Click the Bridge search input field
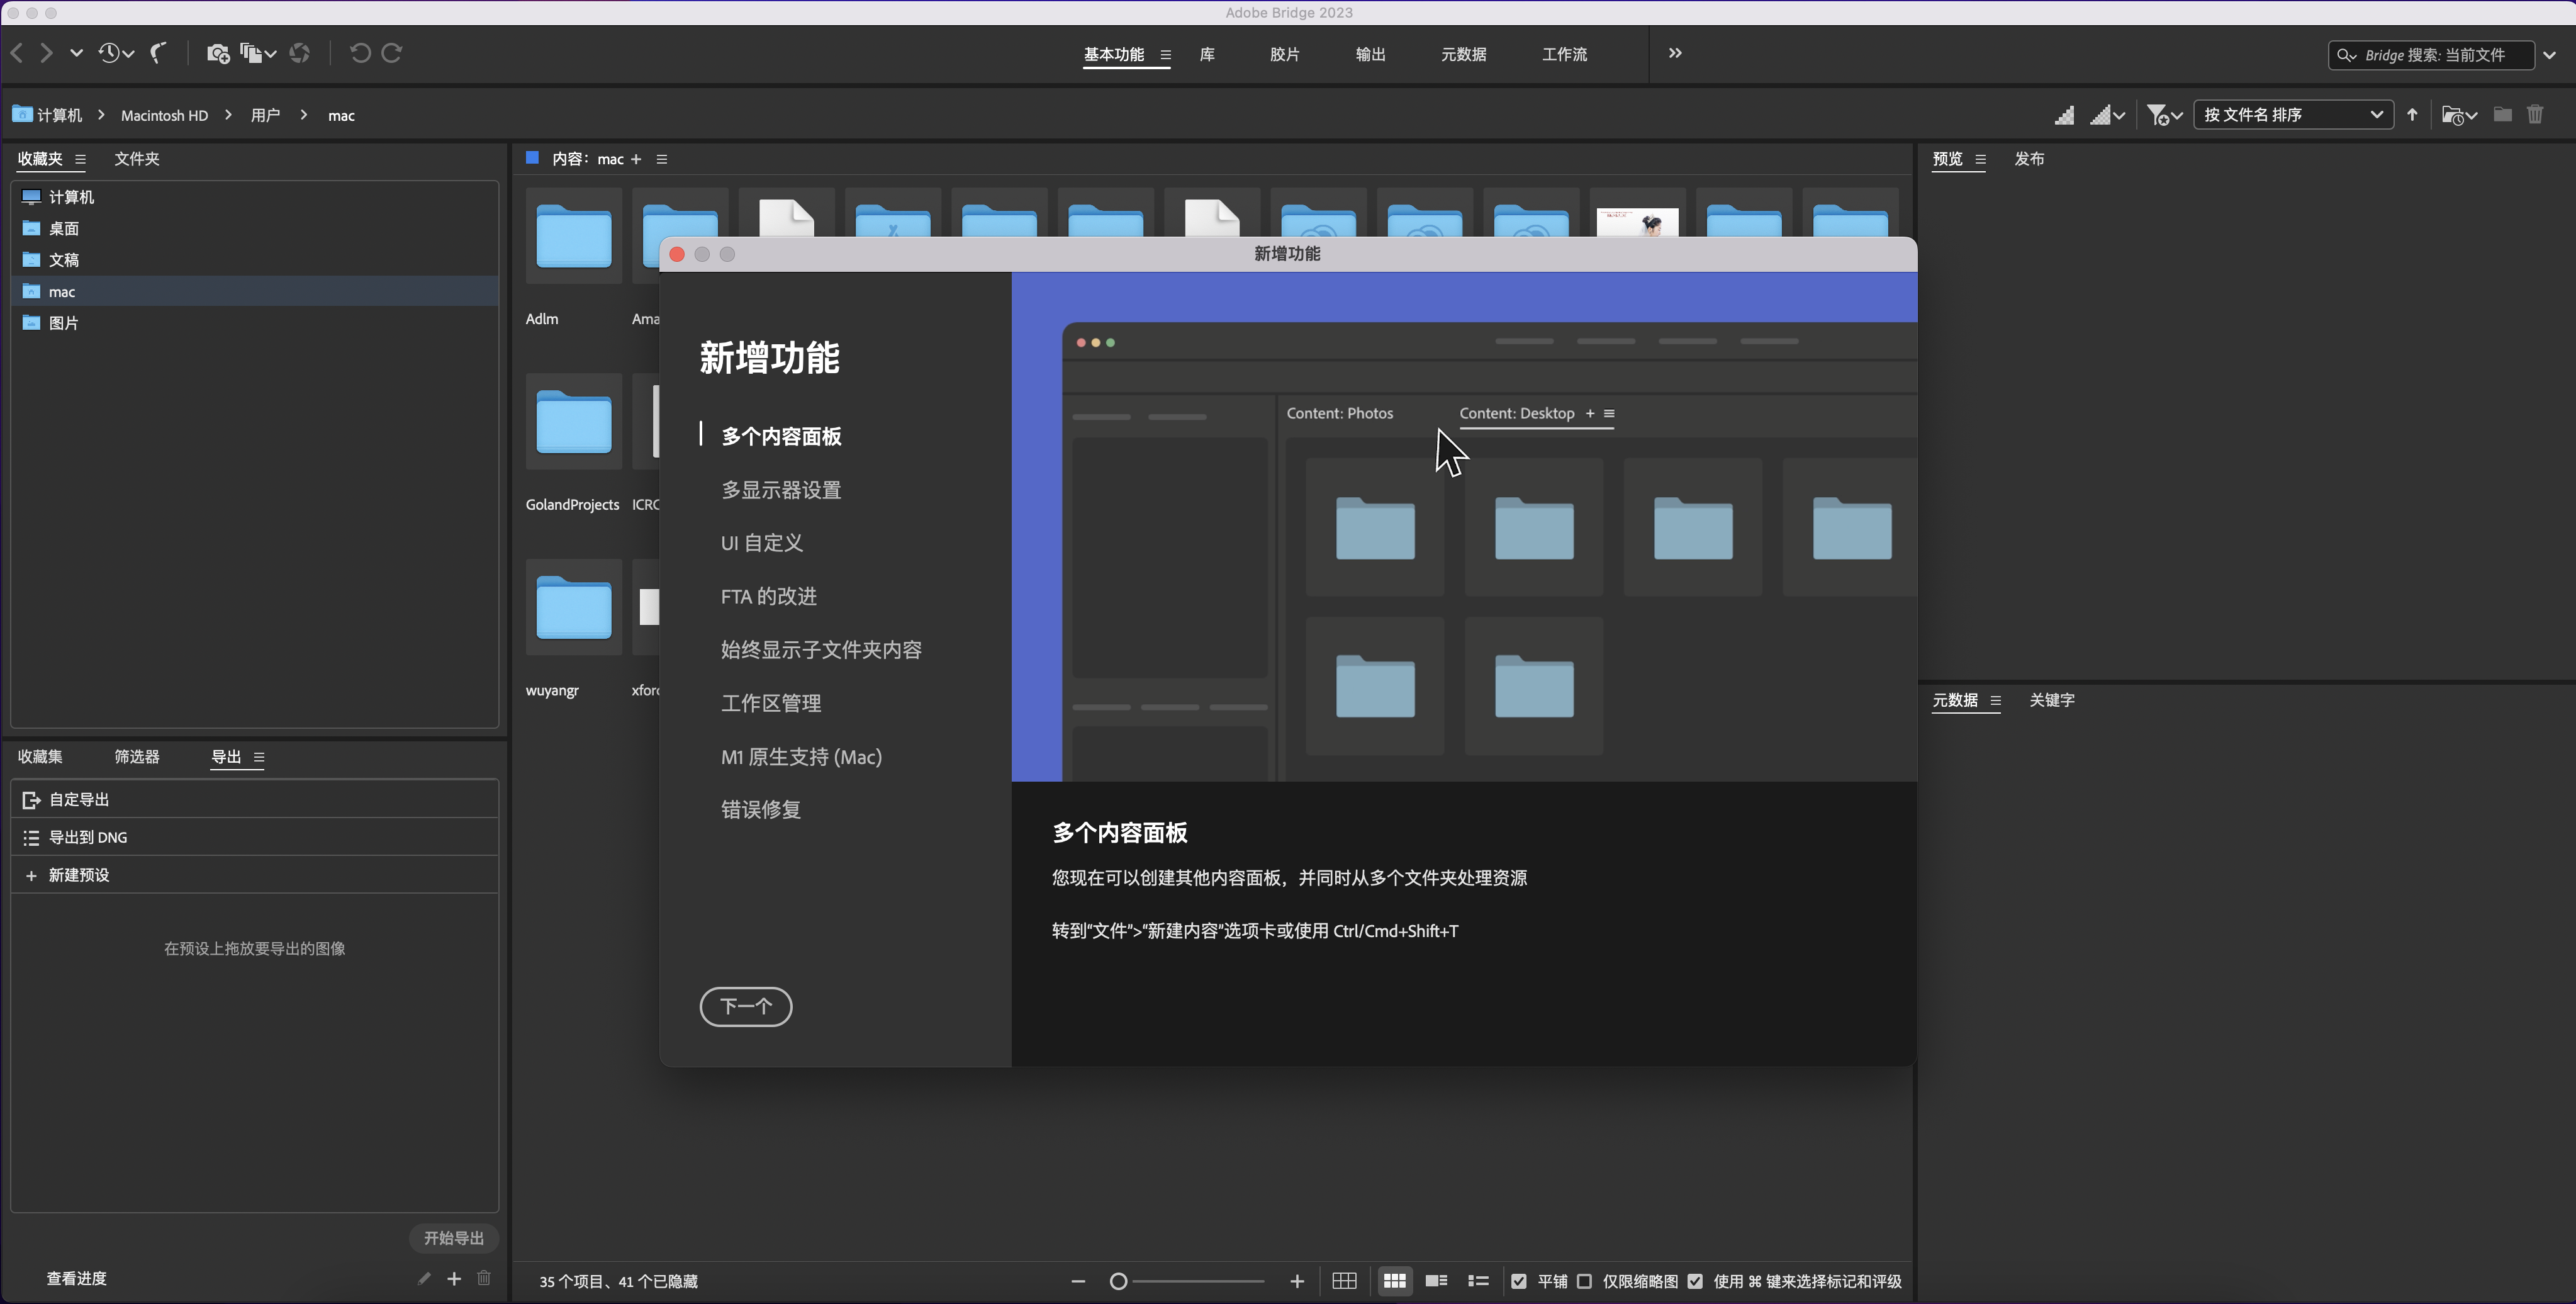The height and width of the screenshot is (1304, 2576). point(2440,55)
